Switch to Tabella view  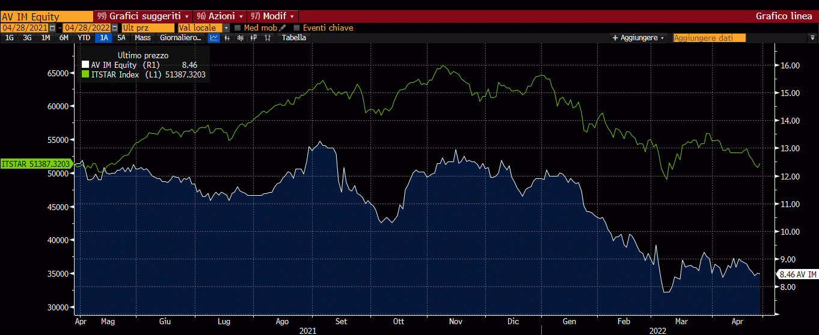point(293,38)
